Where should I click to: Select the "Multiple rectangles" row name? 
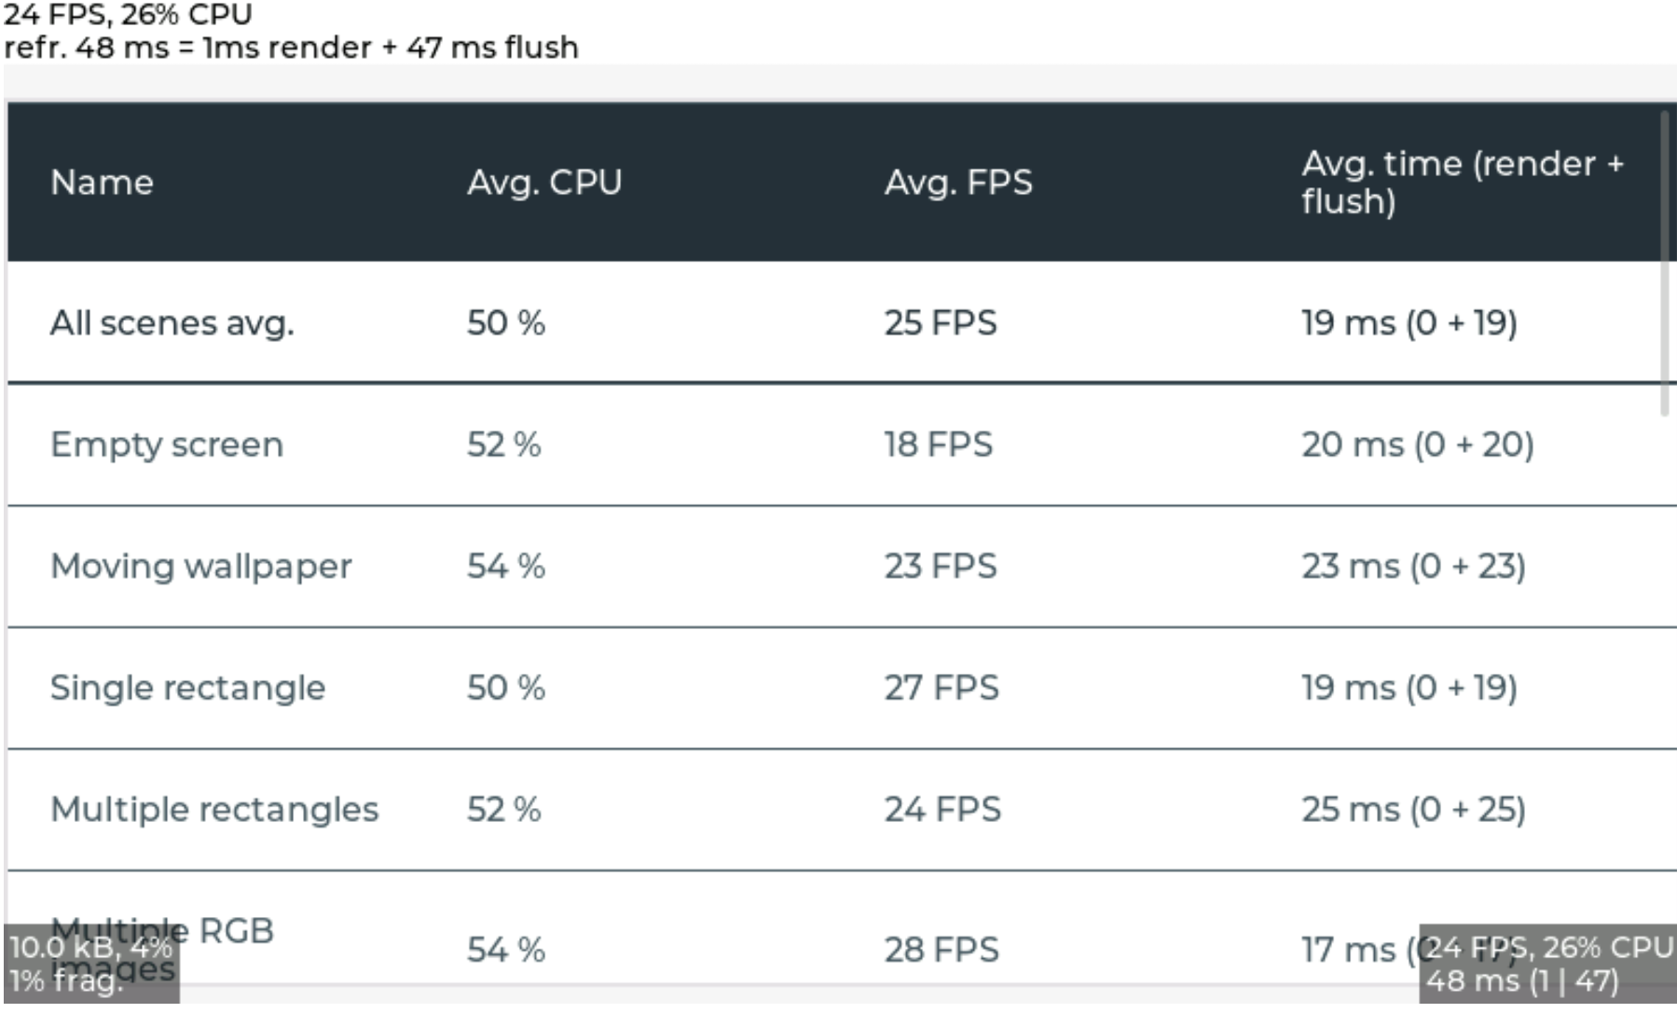point(214,809)
